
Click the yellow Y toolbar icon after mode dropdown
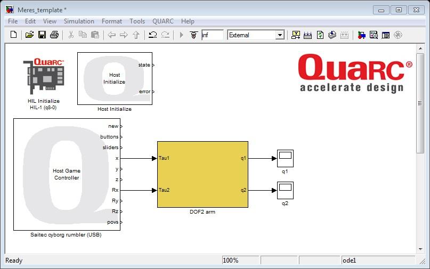point(296,35)
